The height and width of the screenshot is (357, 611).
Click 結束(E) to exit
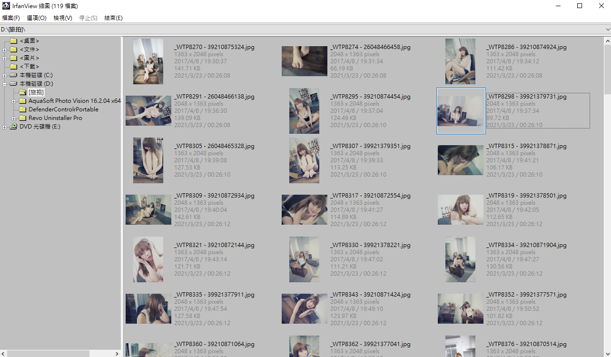tap(114, 18)
